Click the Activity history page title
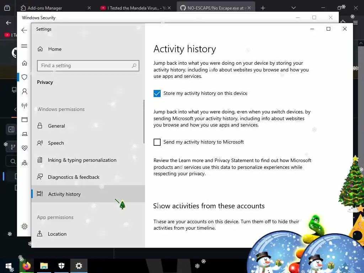This screenshot has height=273, width=364. tap(184, 49)
